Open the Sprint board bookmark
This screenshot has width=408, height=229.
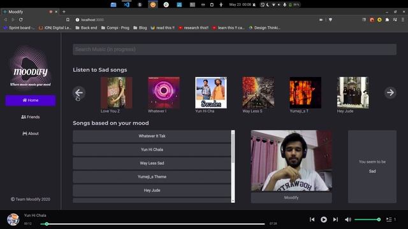[19, 28]
